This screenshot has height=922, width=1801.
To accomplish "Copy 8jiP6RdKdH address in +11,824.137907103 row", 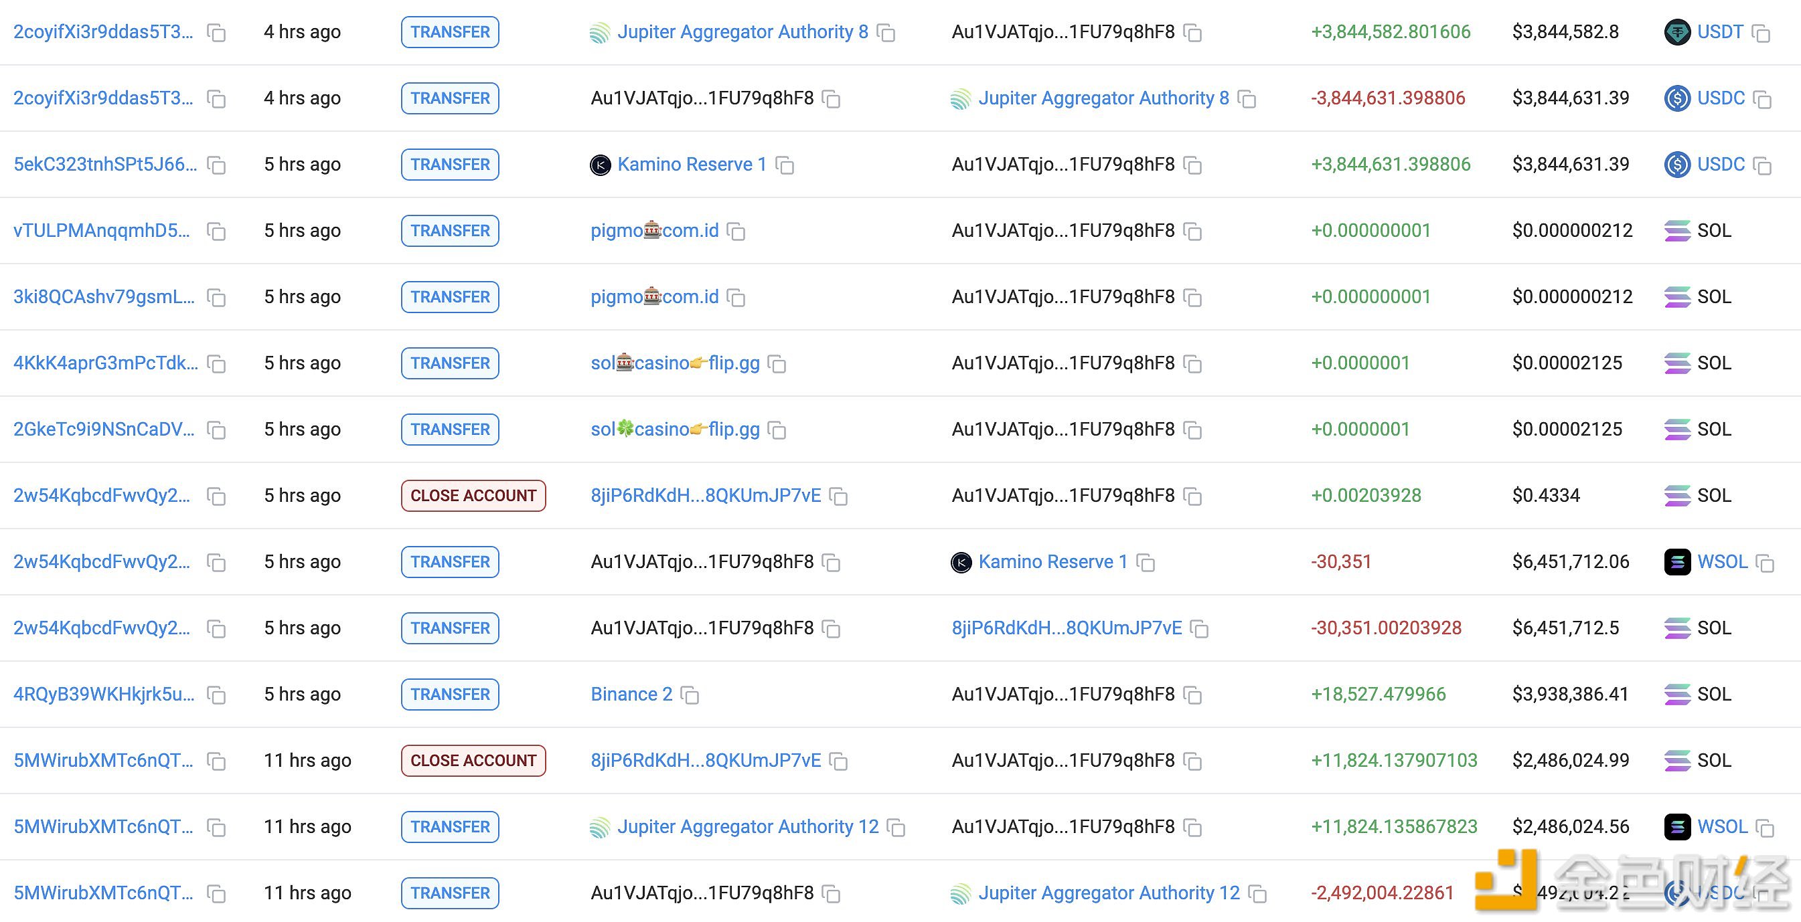I will 838,761.
